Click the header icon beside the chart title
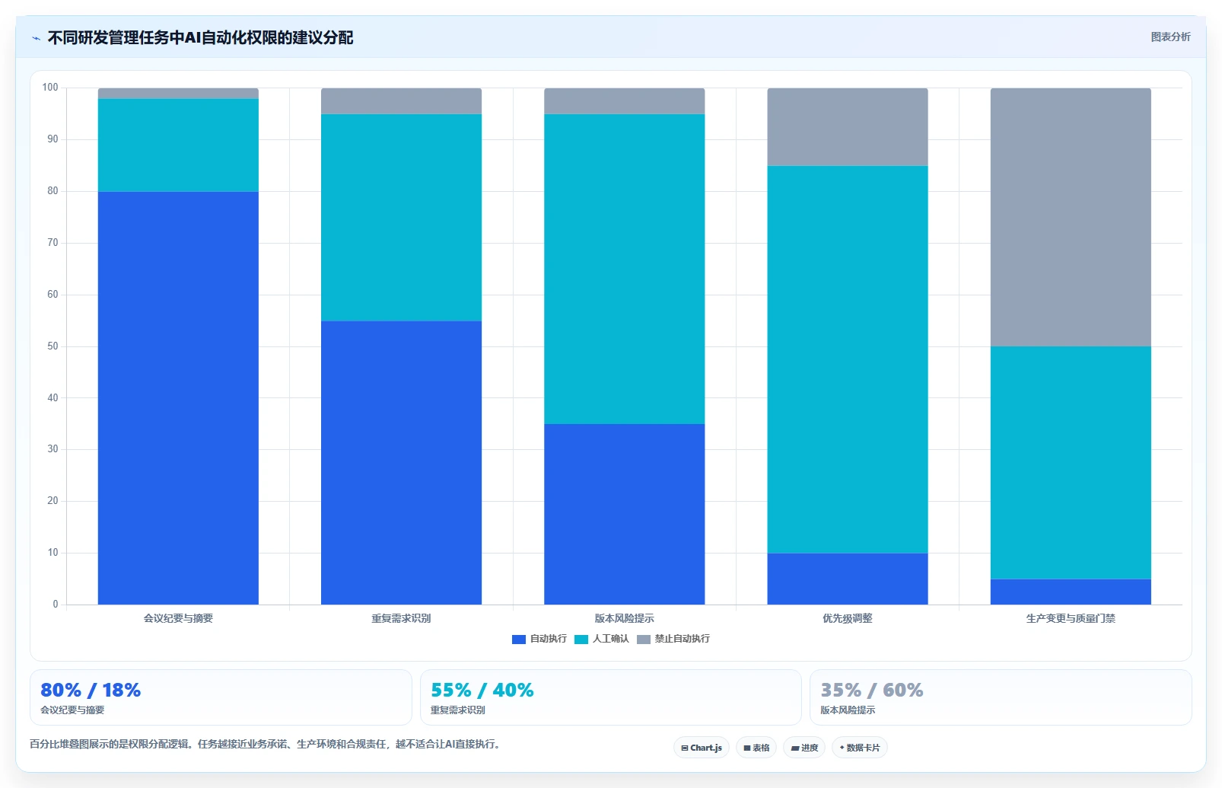Image resolution: width=1222 pixels, height=788 pixels. coord(36,38)
